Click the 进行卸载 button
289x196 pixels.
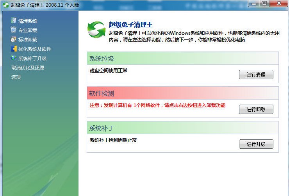pos(256,109)
